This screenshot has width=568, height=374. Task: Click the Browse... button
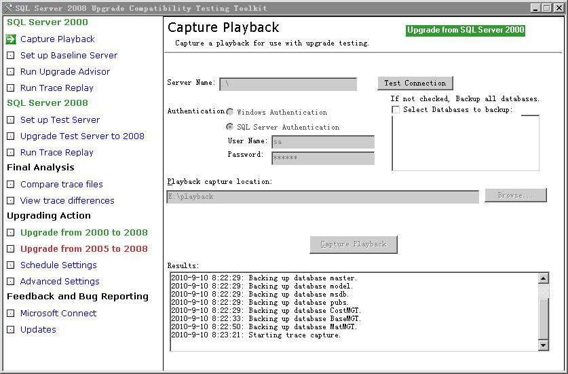[x=516, y=195]
